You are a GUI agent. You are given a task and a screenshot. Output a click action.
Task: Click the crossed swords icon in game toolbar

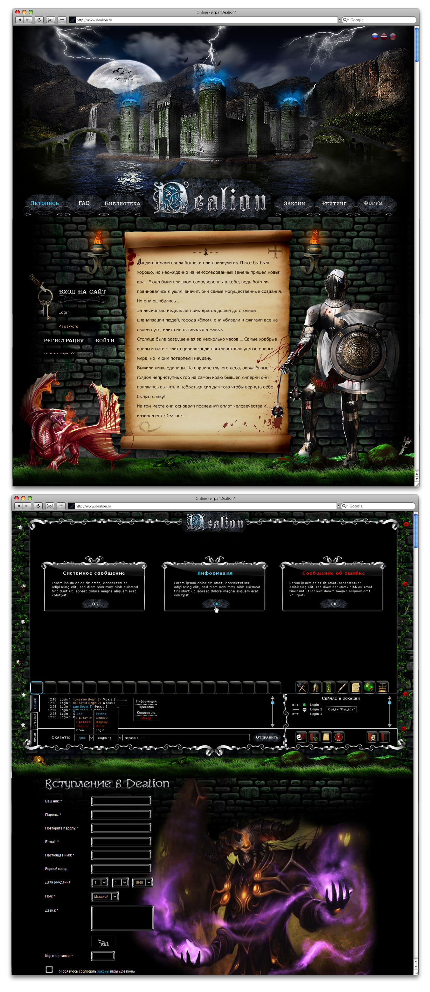302,687
